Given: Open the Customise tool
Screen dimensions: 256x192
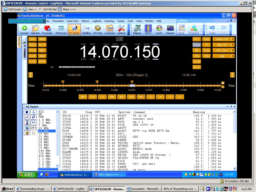Looking at the screenshot, I should pos(110,29).
